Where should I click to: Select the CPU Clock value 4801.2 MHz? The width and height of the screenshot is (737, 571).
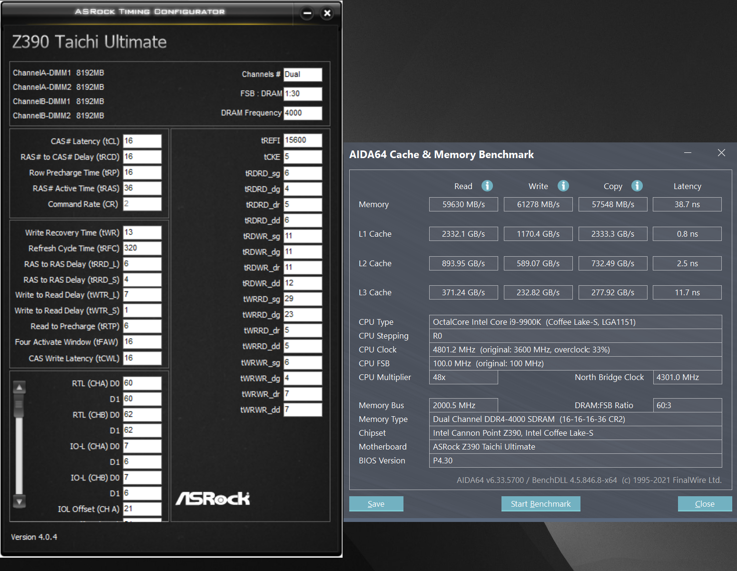[x=575, y=350]
